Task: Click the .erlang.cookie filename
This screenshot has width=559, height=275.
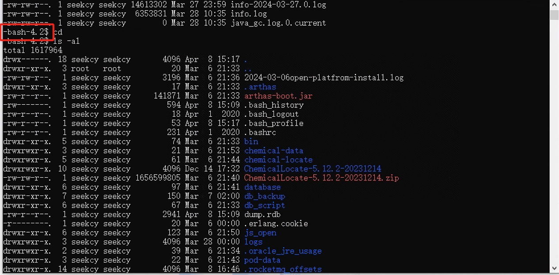Action: point(276,223)
